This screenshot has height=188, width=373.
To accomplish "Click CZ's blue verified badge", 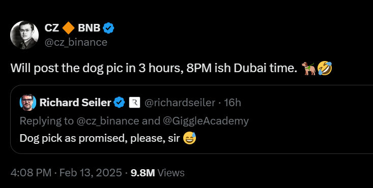I will (108, 28).
